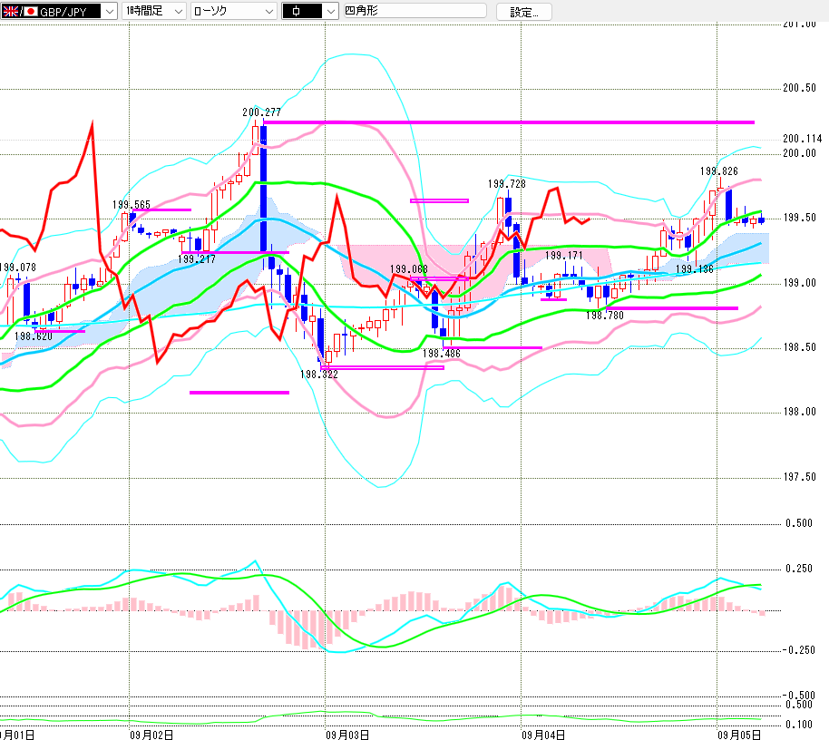Click the 197.50 price axis label
829x740 pixels.
800,477
